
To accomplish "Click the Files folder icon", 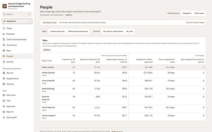I will coord(4,101).
